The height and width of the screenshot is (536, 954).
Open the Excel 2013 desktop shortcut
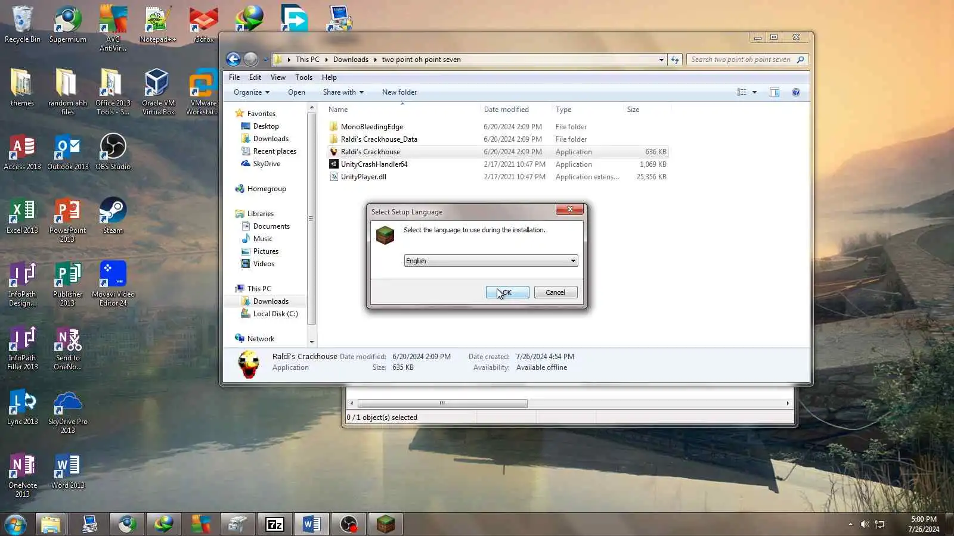[x=23, y=216]
